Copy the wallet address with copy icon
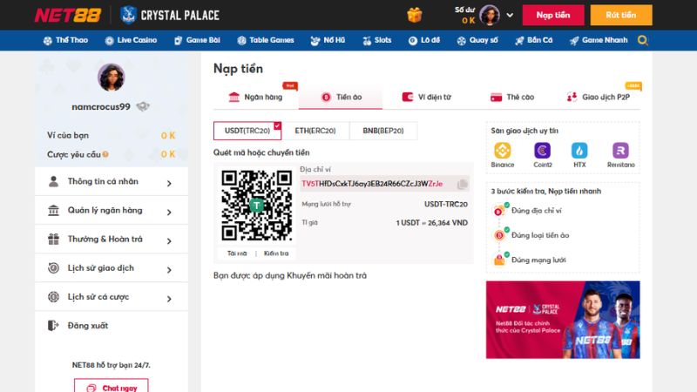This screenshot has width=697, height=392. 462,184
